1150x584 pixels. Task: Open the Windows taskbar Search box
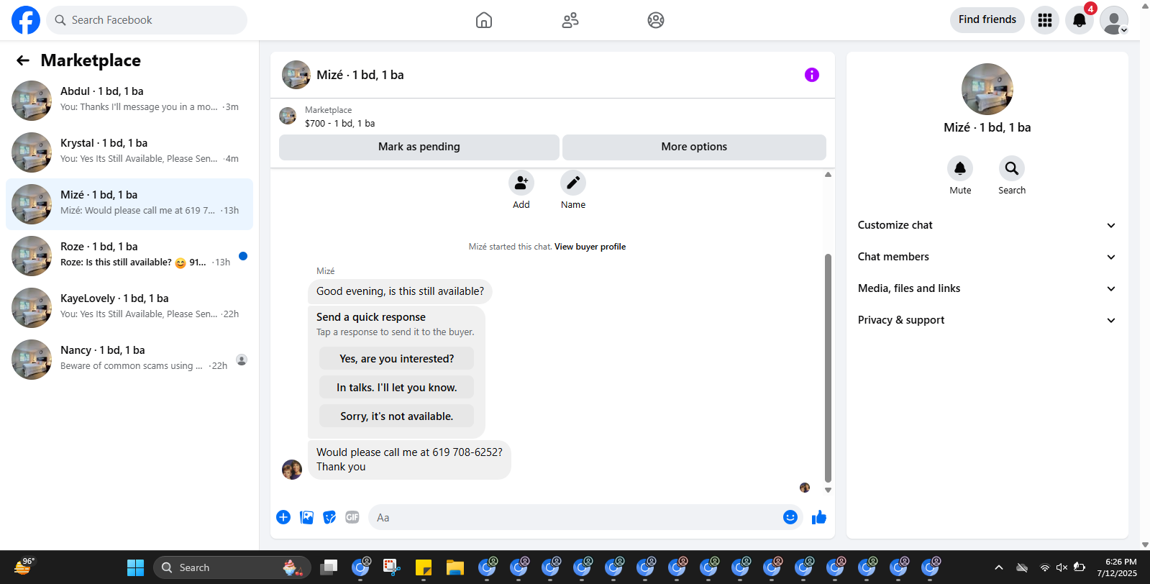(232, 567)
